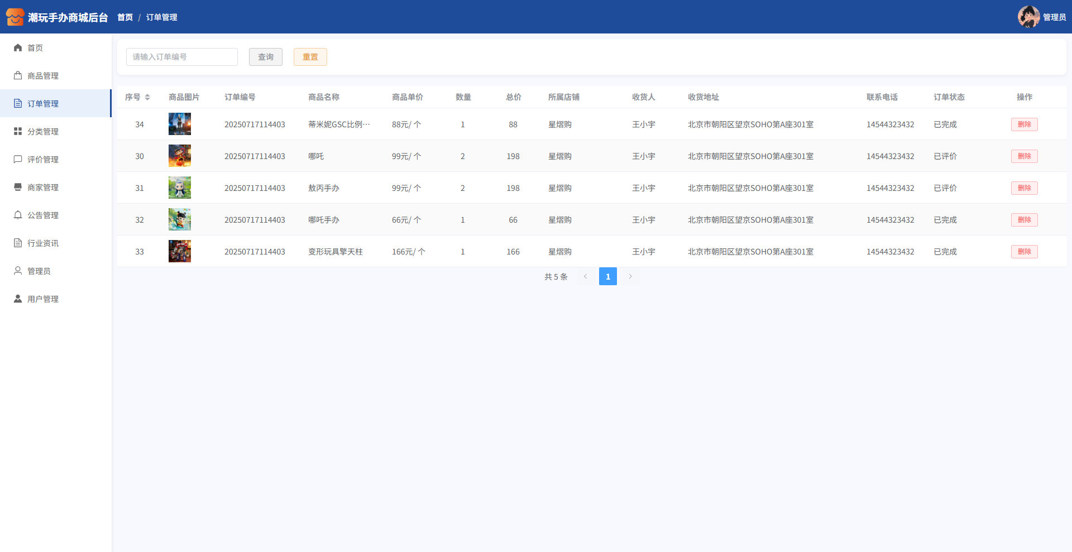
Task: Delete order row 34 with 删除 button
Action: click(1024, 124)
